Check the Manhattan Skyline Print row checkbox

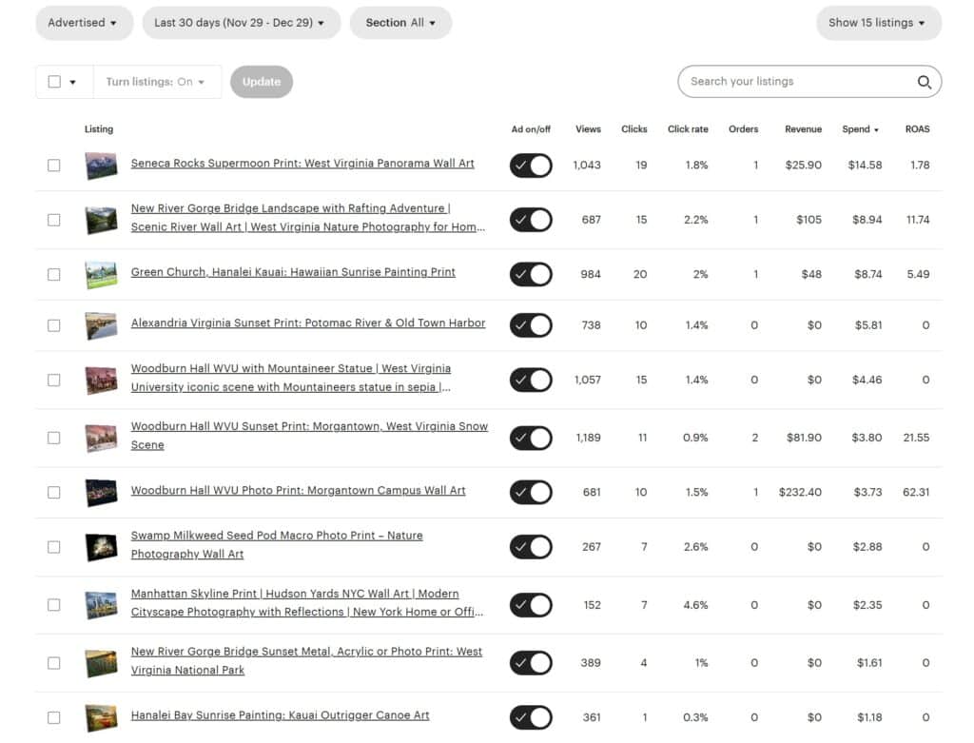pos(54,605)
